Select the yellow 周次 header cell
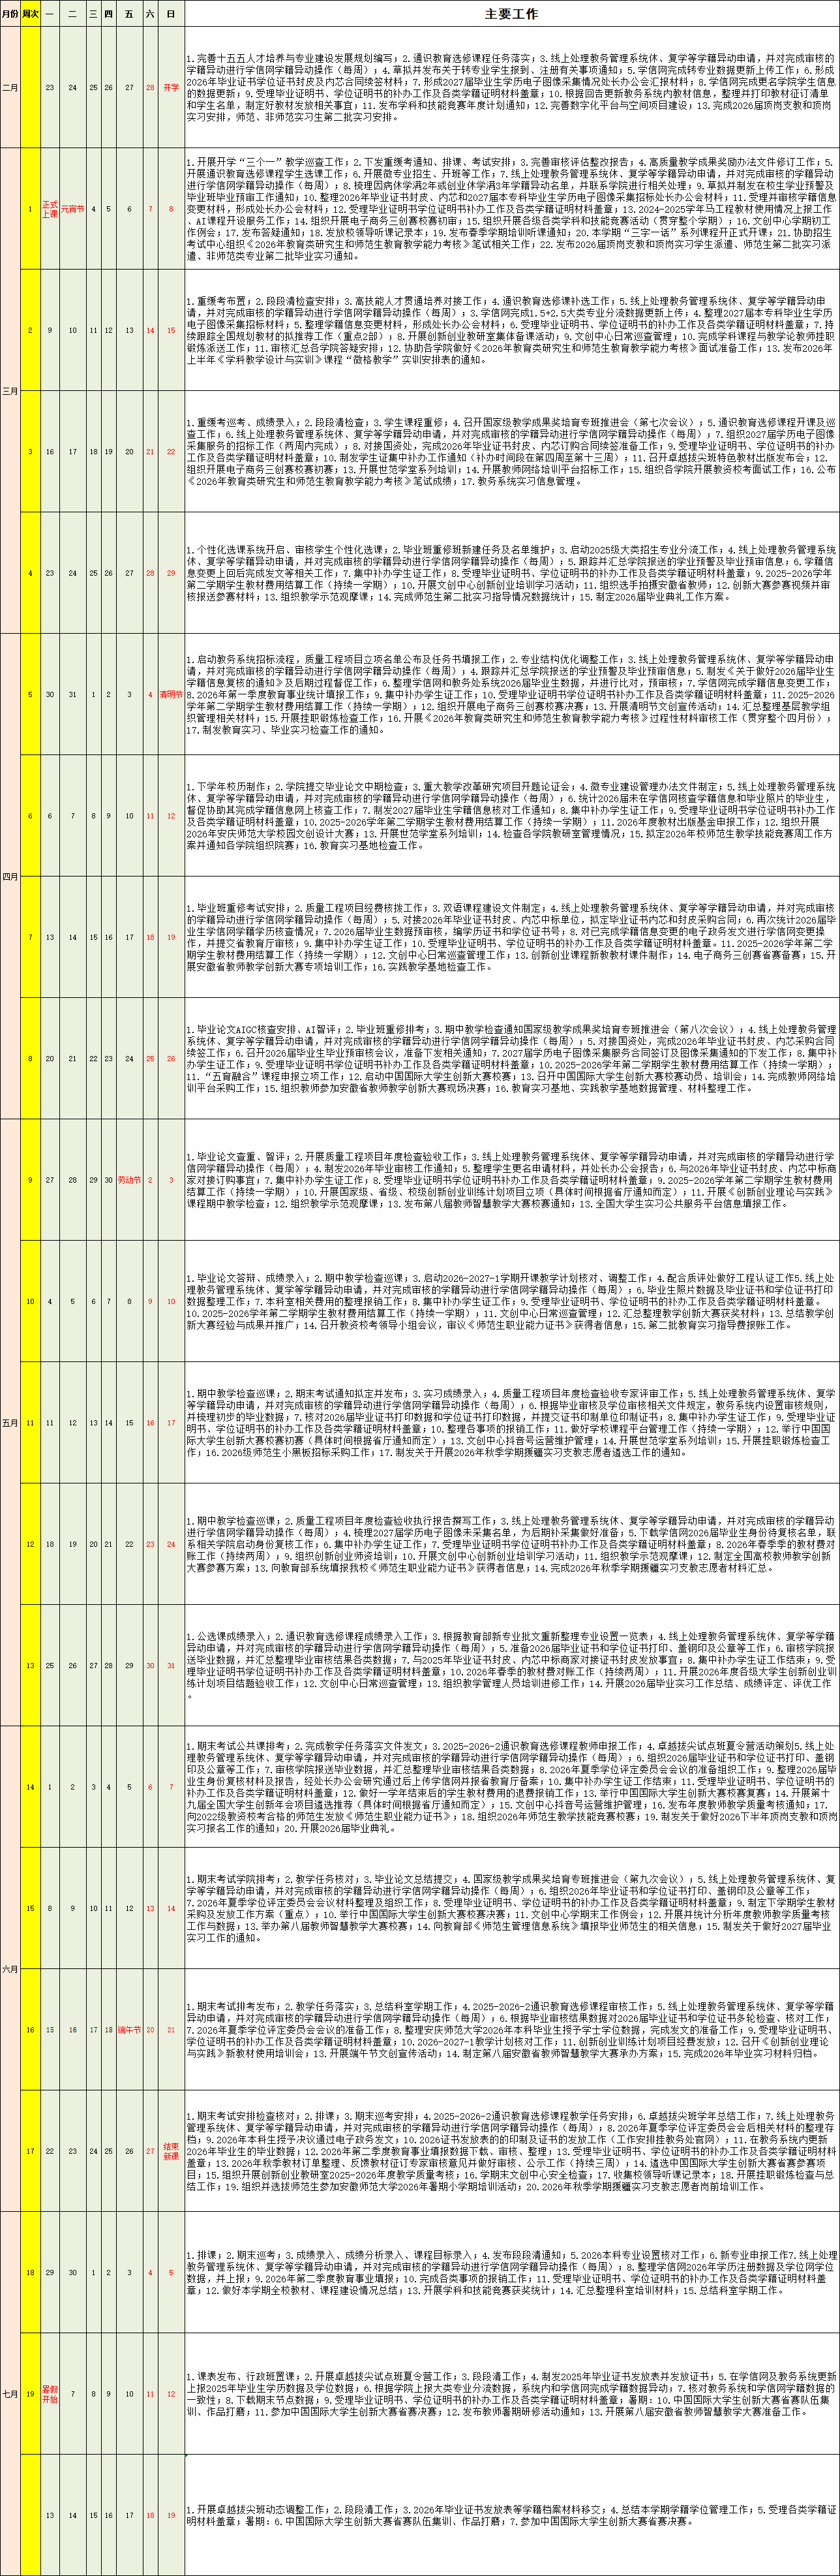The width and height of the screenshot is (840, 2576). [x=30, y=14]
